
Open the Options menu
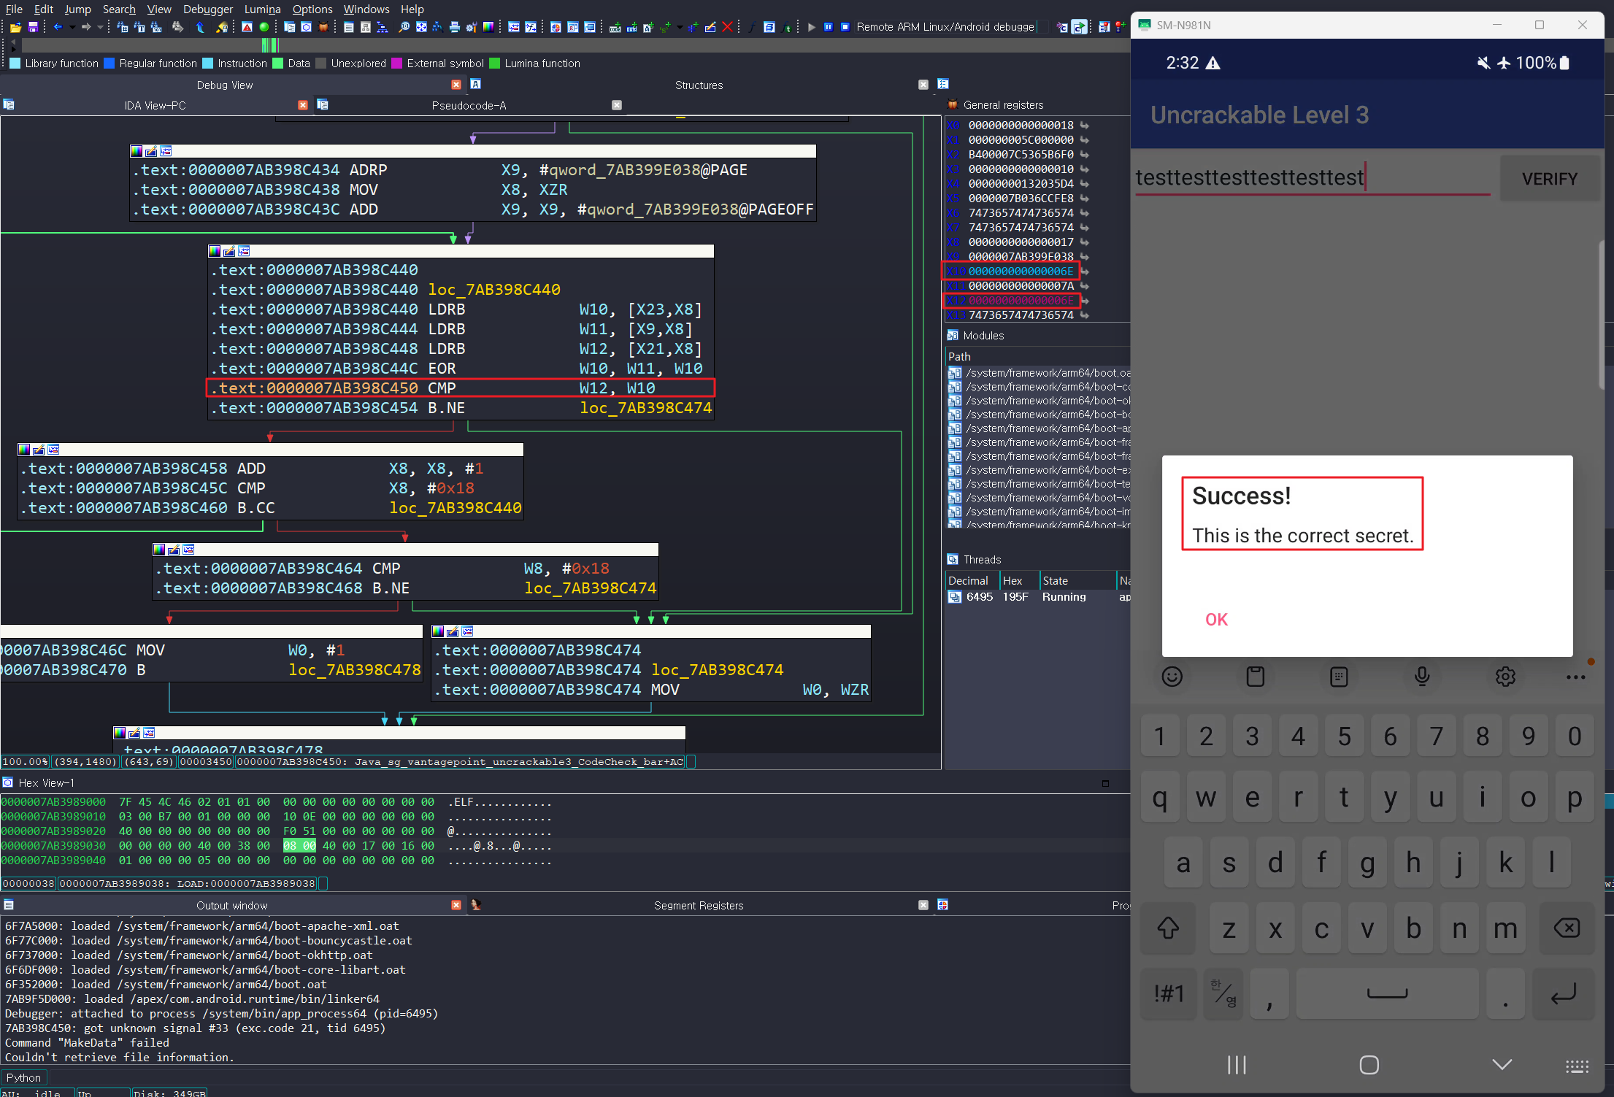pyautogui.click(x=312, y=9)
